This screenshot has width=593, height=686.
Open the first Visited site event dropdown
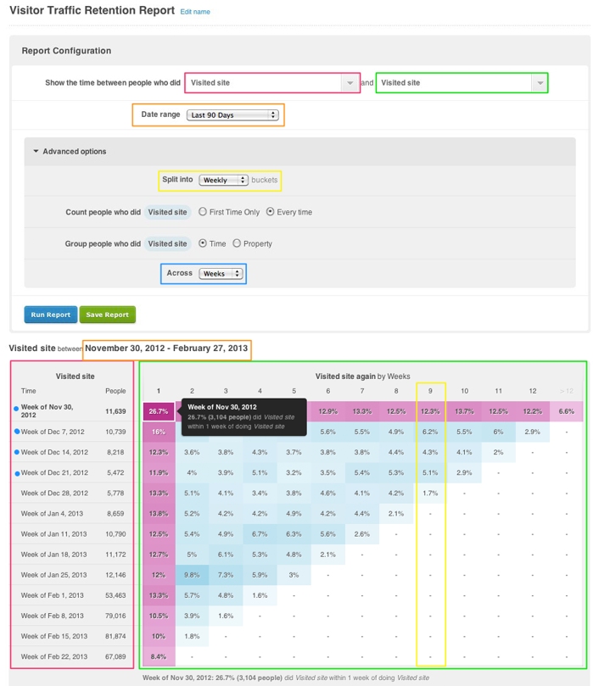[272, 83]
